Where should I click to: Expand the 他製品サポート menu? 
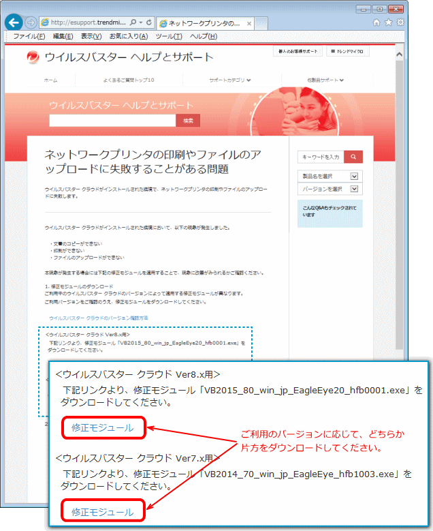[x=325, y=80]
